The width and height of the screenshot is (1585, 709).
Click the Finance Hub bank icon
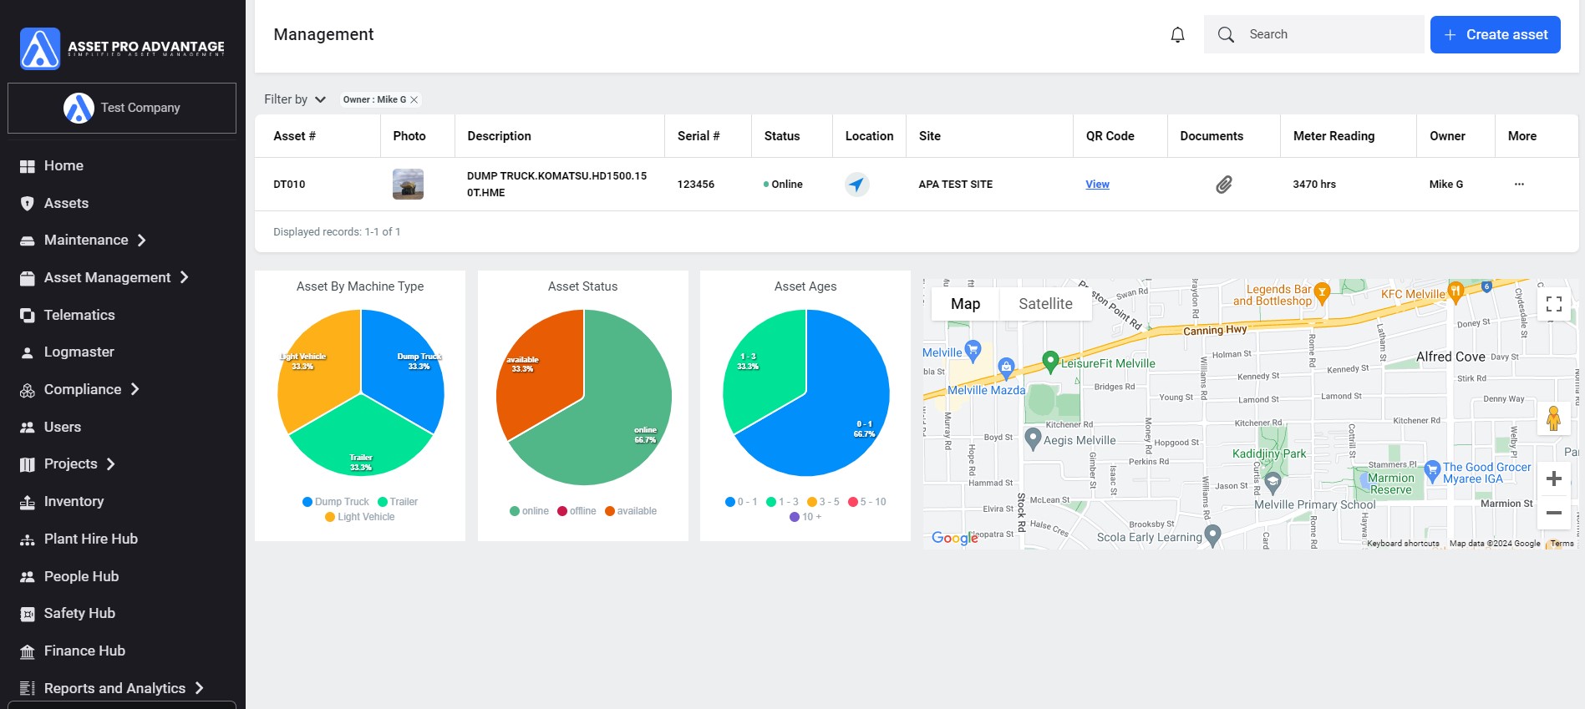pyautogui.click(x=28, y=651)
